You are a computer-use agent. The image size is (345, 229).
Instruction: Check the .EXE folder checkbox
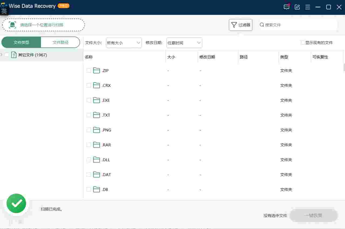89,100
